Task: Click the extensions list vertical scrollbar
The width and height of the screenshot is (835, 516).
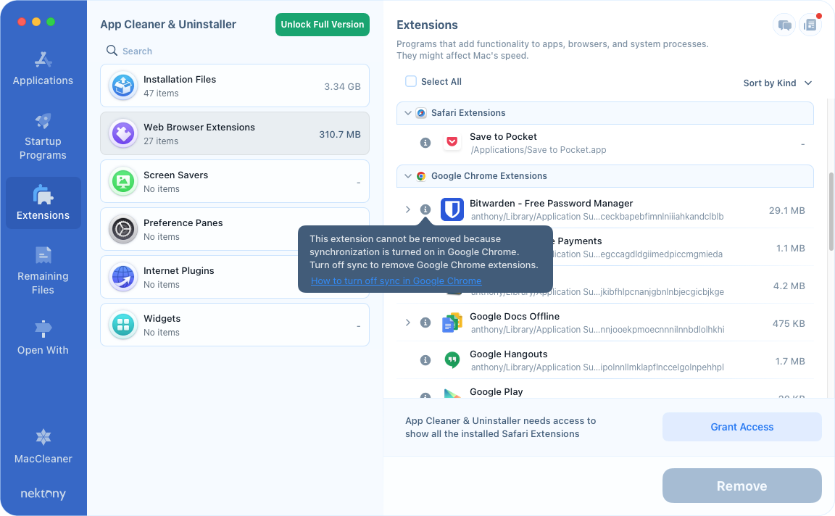Action: click(x=831, y=212)
